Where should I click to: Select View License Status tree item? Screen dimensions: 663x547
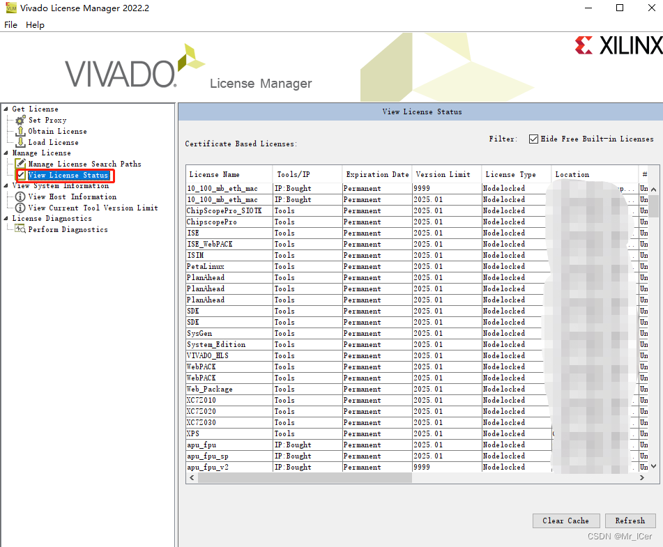pyautogui.click(x=68, y=175)
